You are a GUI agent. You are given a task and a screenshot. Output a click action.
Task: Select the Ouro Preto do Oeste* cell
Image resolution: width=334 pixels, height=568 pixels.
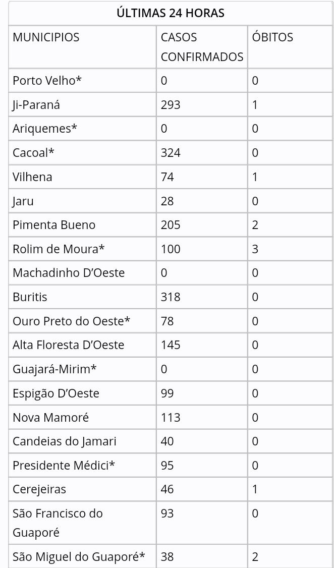72,321
